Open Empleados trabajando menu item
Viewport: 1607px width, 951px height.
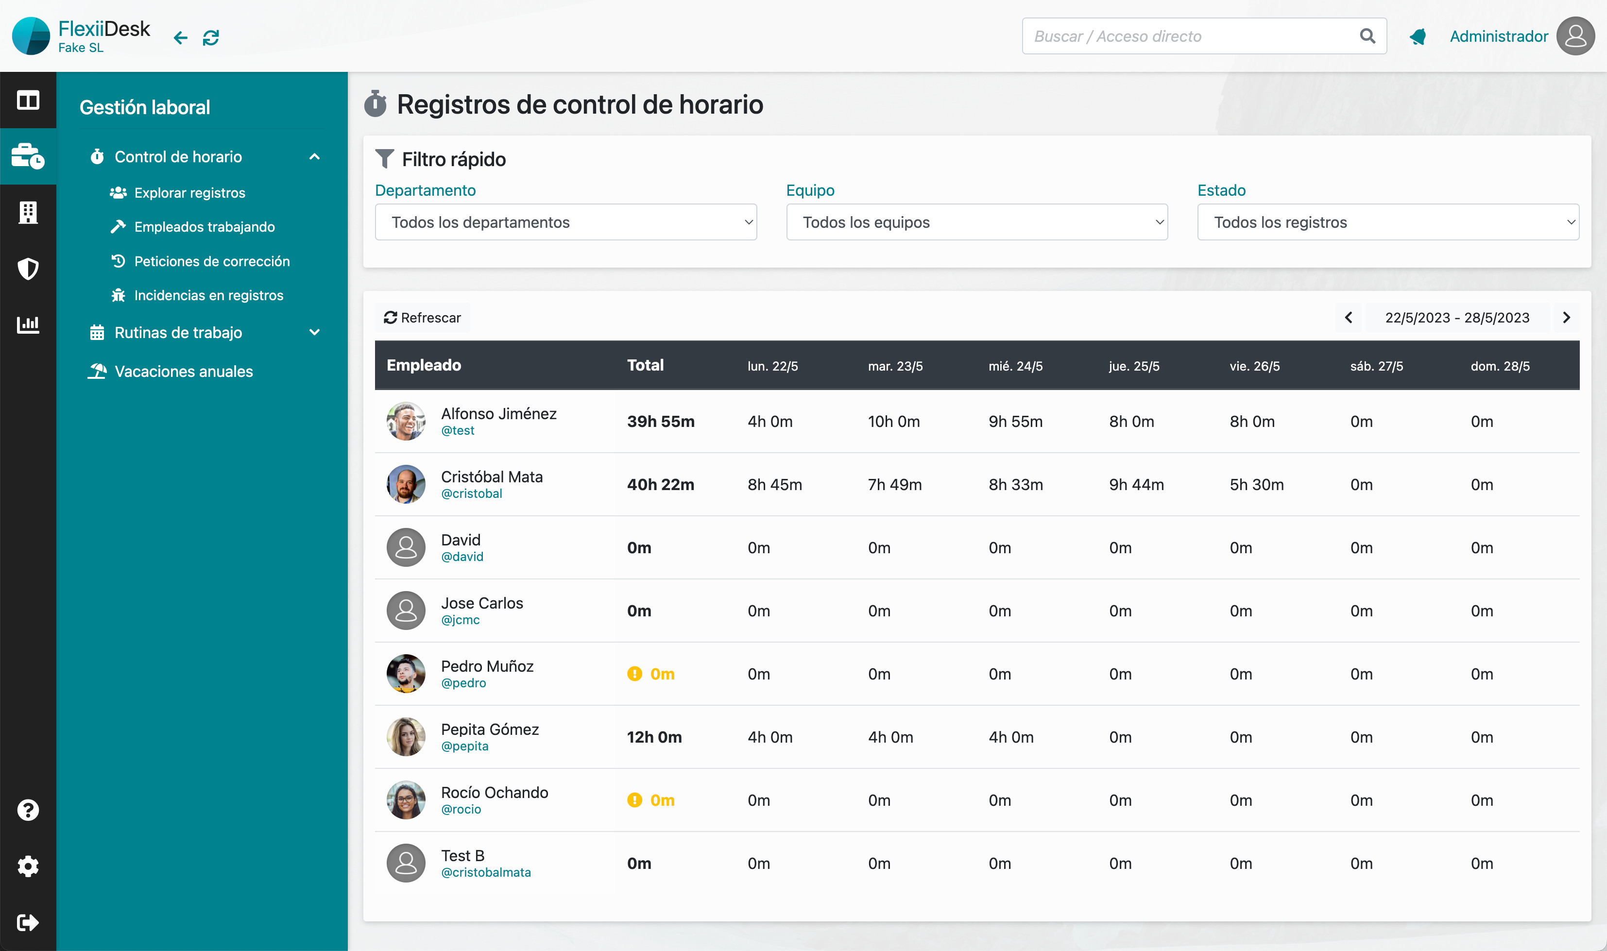coord(204,227)
